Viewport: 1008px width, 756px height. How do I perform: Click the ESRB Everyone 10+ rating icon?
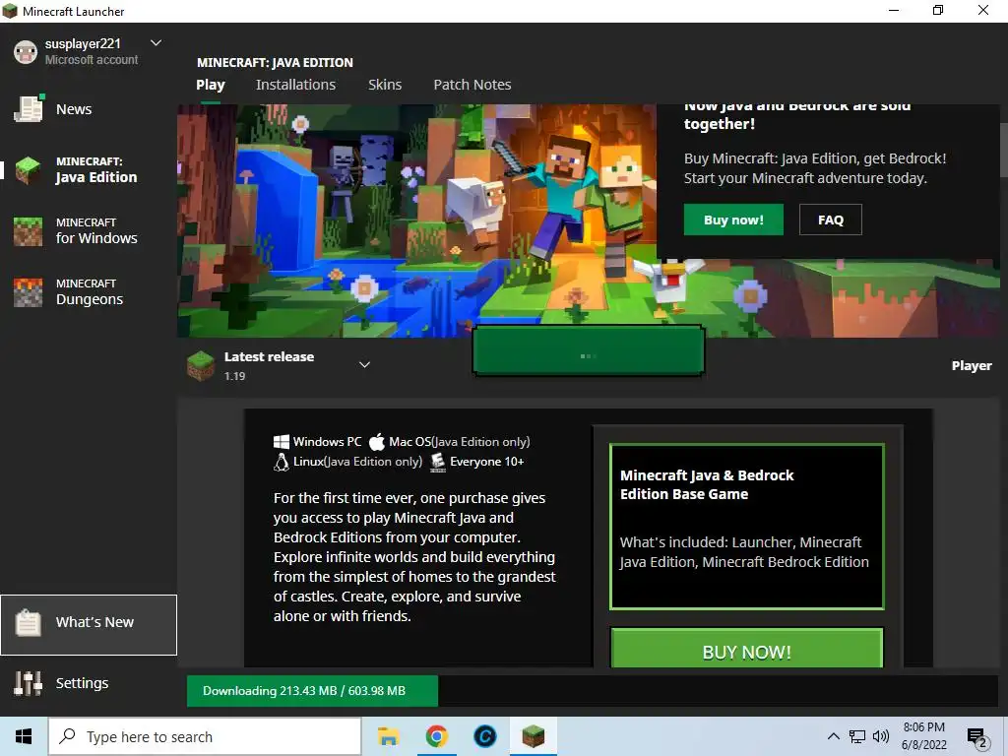pyautogui.click(x=438, y=463)
